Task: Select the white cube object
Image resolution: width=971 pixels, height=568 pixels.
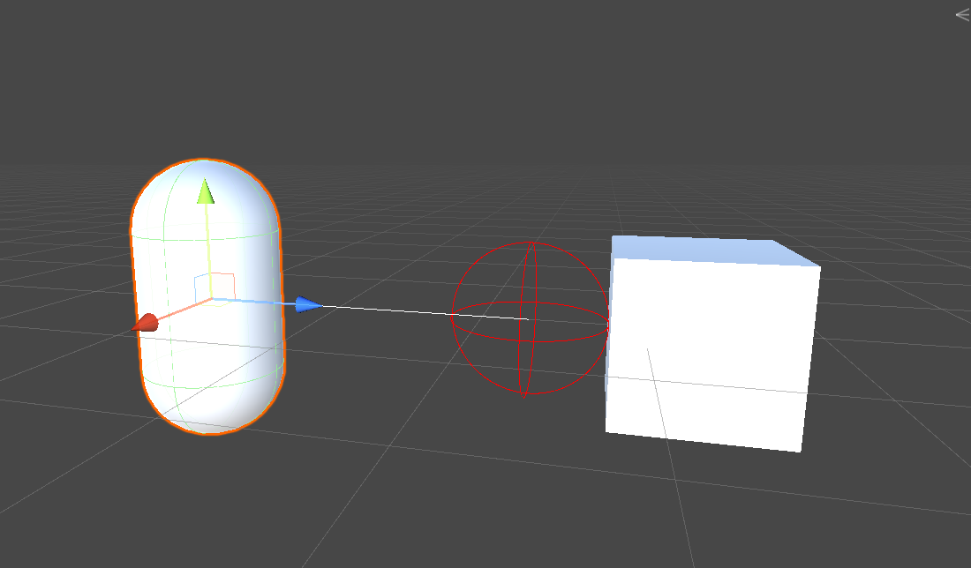Action: click(712, 343)
